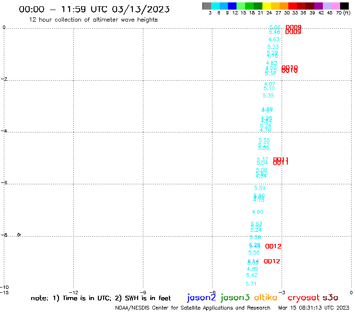Click the light green 15 ft swatch
Screen dimensions: 355x312
[241, 6]
